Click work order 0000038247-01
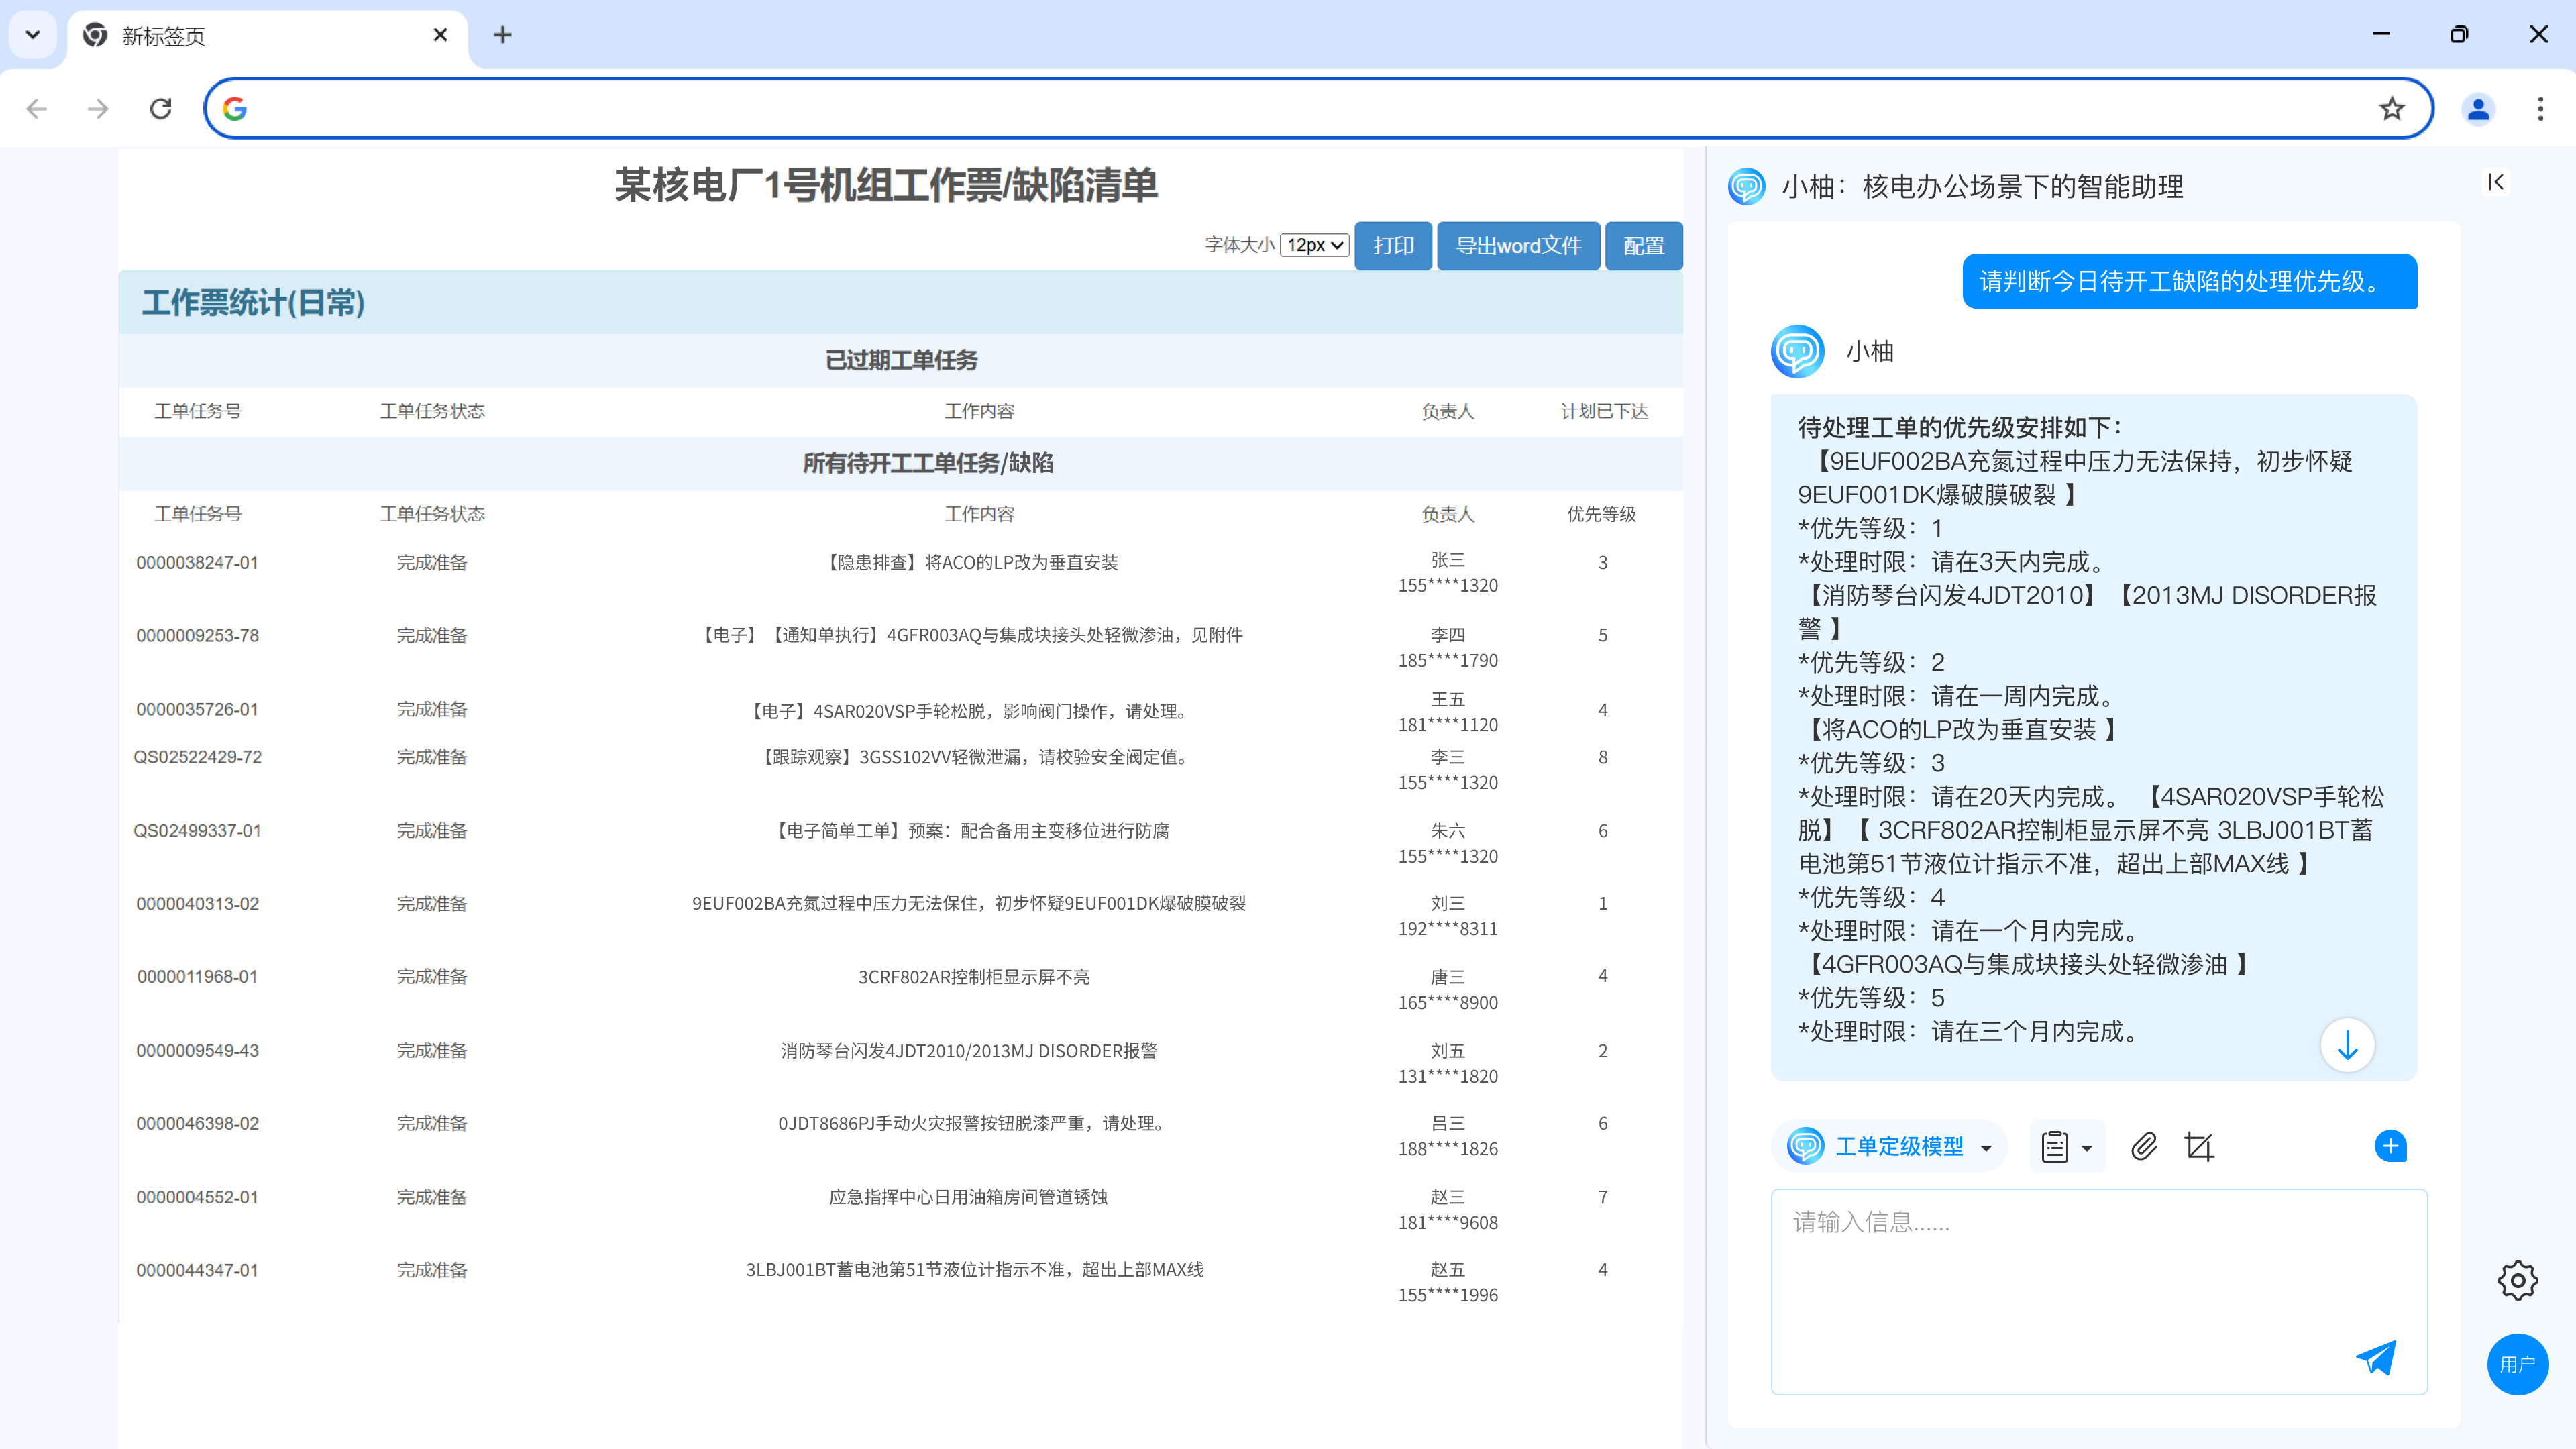The width and height of the screenshot is (2576, 1449). tap(197, 562)
